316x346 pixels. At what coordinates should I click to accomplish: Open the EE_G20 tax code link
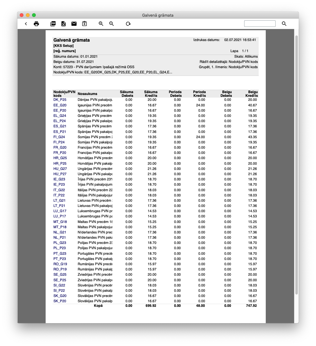tap(60, 105)
